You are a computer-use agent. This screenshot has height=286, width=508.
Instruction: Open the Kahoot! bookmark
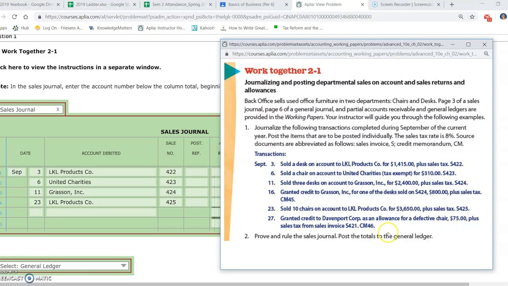coord(203,28)
